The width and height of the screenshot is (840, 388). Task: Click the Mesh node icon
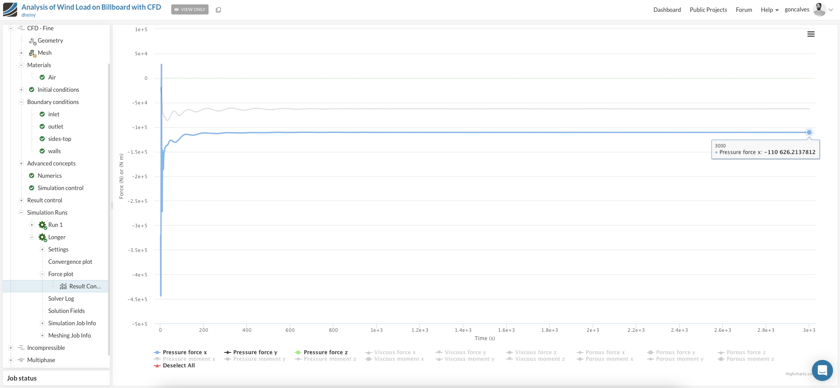[32, 53]
